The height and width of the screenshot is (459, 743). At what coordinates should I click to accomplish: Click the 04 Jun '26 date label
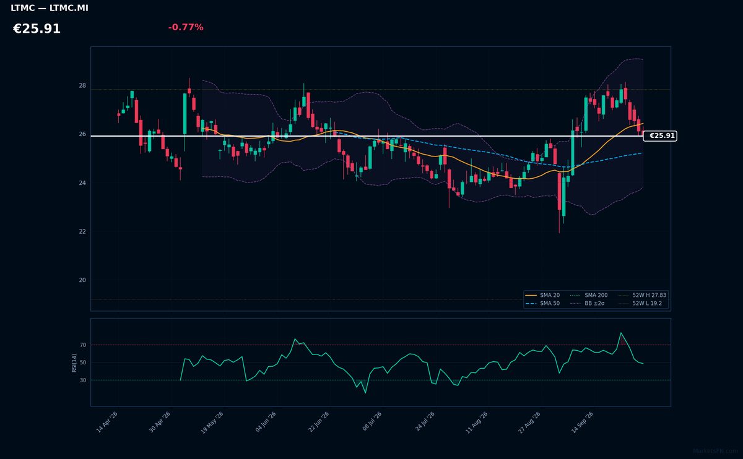[266, 422]
